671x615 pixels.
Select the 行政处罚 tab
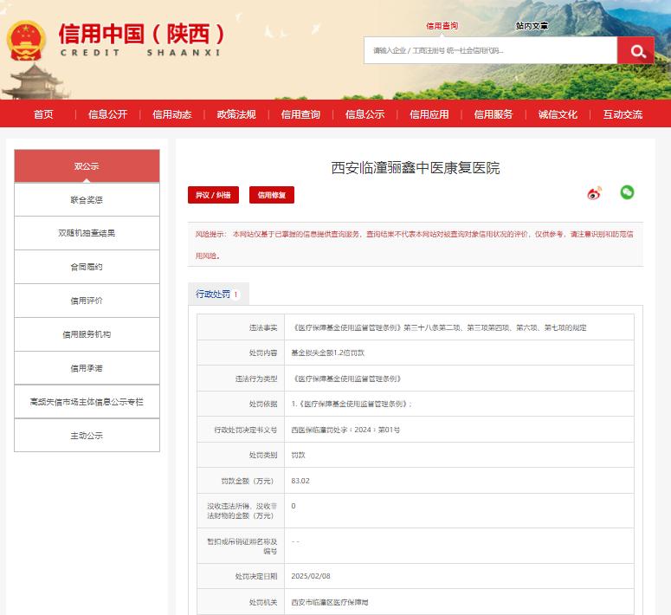tap(218, 294)
